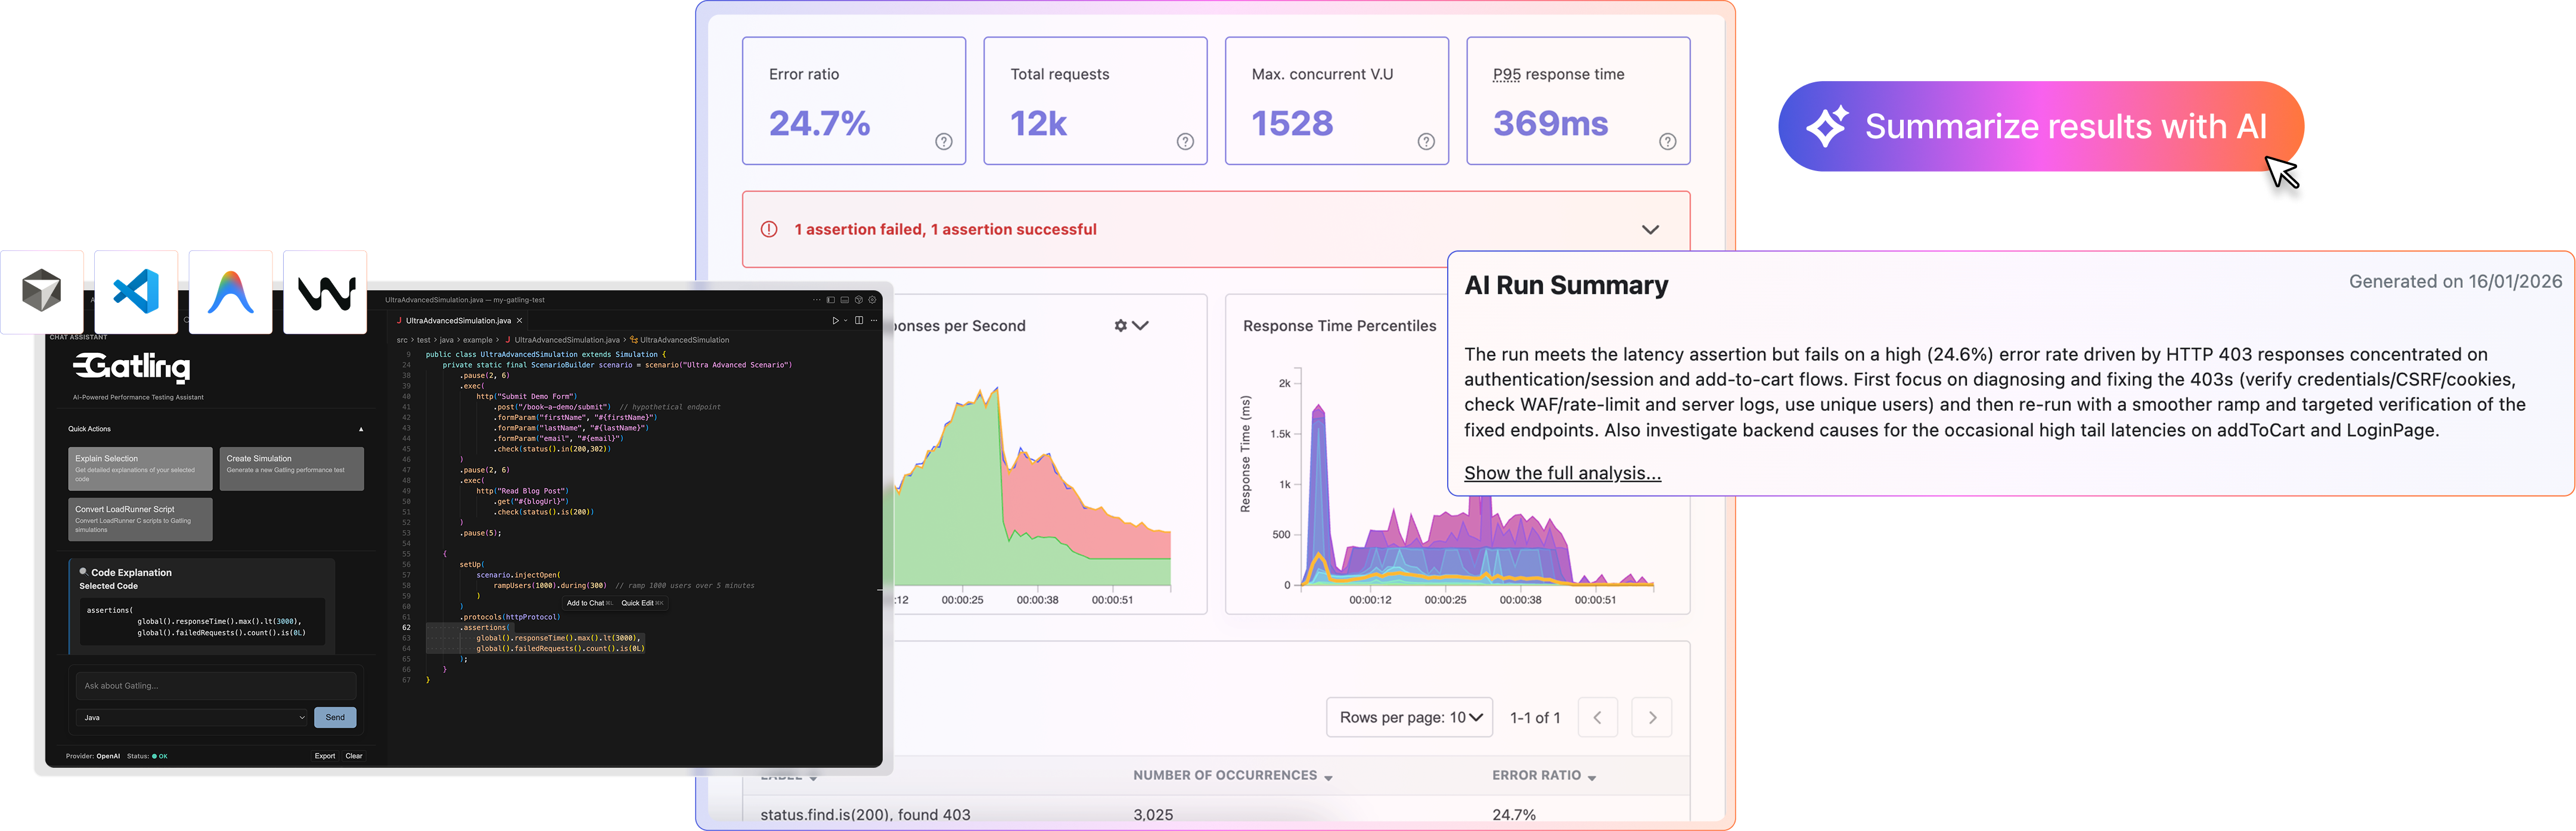Click 'example' in the breadcrumb path
The height and width of the screenshot is (831, 2576).
pos(478,340)
